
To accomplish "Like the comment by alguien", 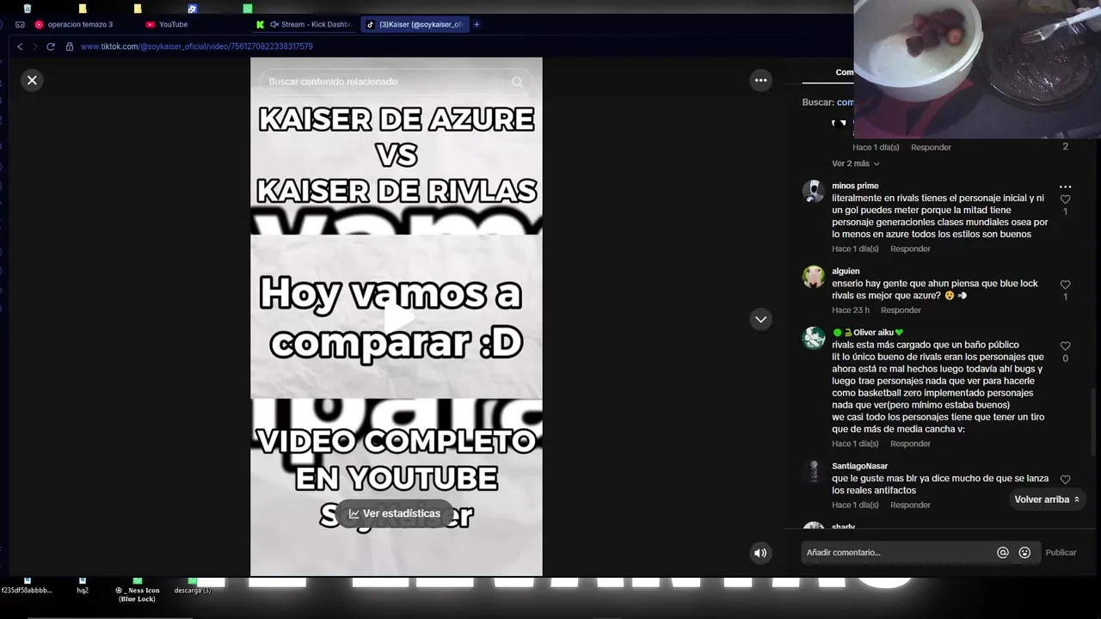I will (1065, 285).
